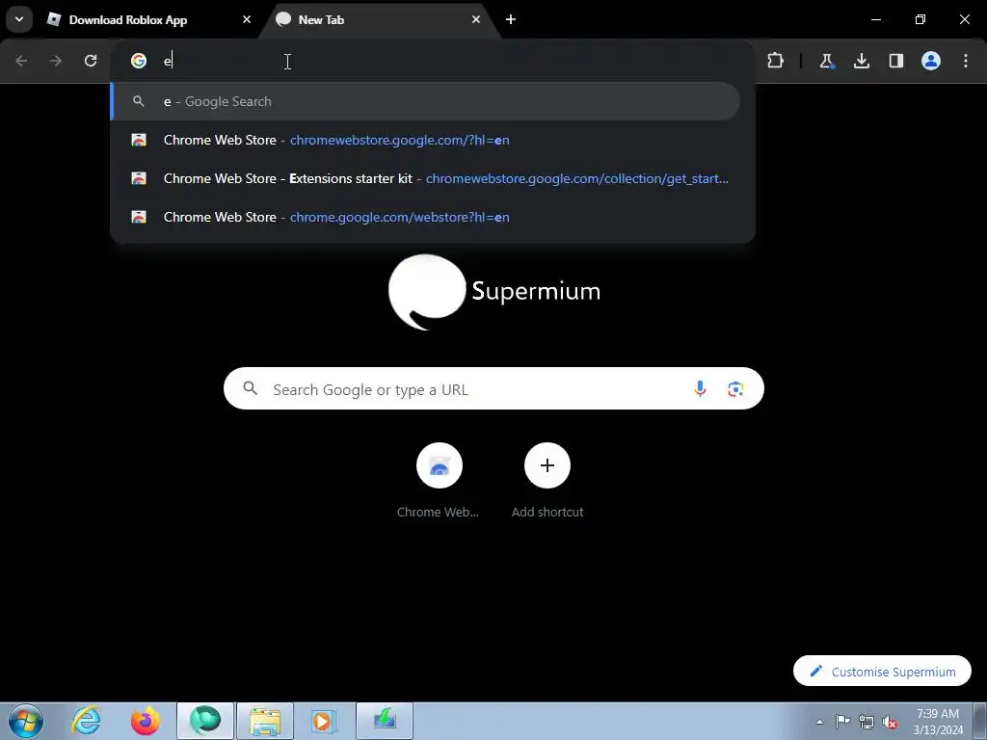This screenshot has width=987, height=740.
Task: Open the profile avatar menu
Action: pyautogui.click(x=931, y=61)
